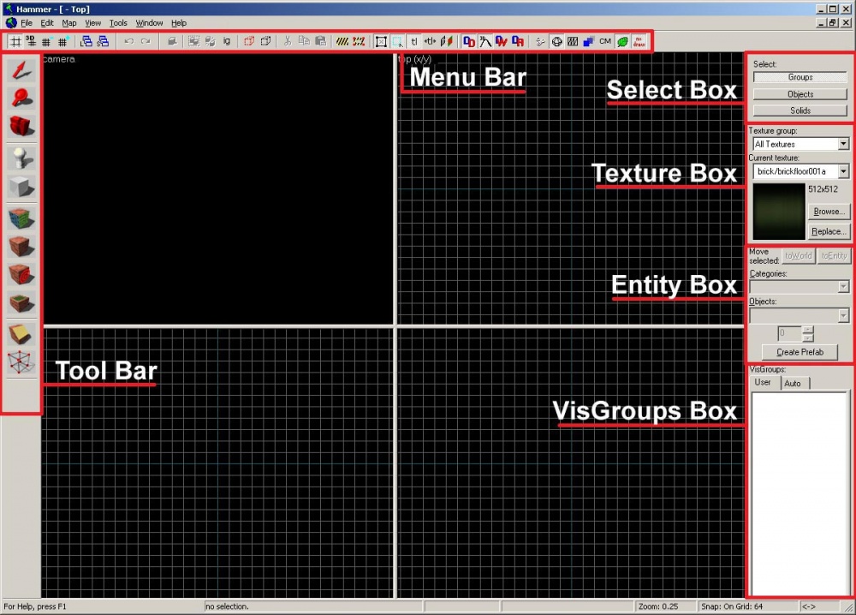Select the Apply Decals tool

click(x=21, y=247)
